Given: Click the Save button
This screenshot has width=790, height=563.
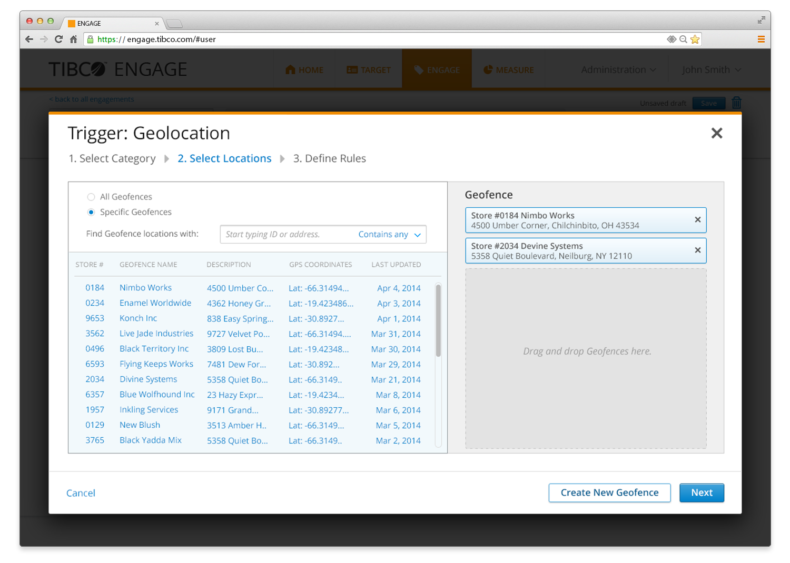Looking at the screenshot, I should 708,103.
